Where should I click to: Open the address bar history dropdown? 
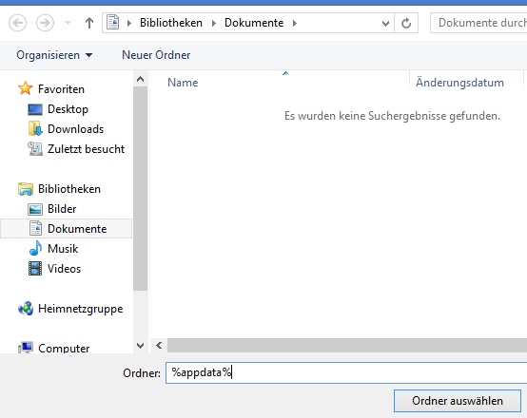point(385,23)
